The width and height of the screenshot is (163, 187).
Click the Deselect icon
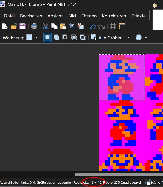[x=80, y=26]
